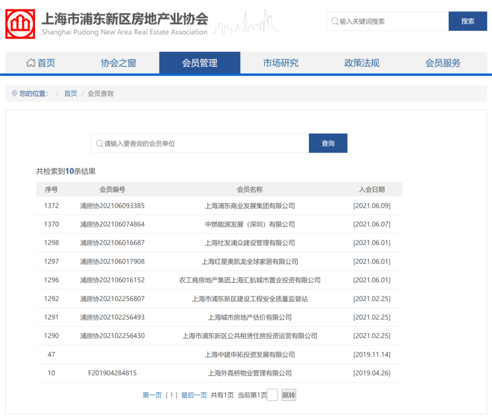The height and width of the screenshot is (419, 492).
Task: Open the 会员管理 menu tab
Action: point(199,63)
